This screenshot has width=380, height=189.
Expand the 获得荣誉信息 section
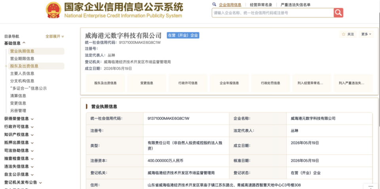pyautogui.click(x=19, y=119)
